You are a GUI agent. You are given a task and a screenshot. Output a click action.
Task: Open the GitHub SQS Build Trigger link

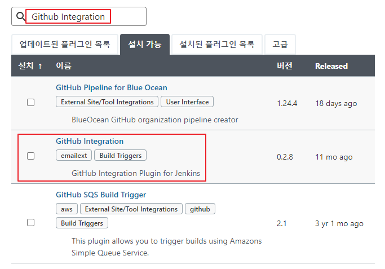tap(101, 195)
